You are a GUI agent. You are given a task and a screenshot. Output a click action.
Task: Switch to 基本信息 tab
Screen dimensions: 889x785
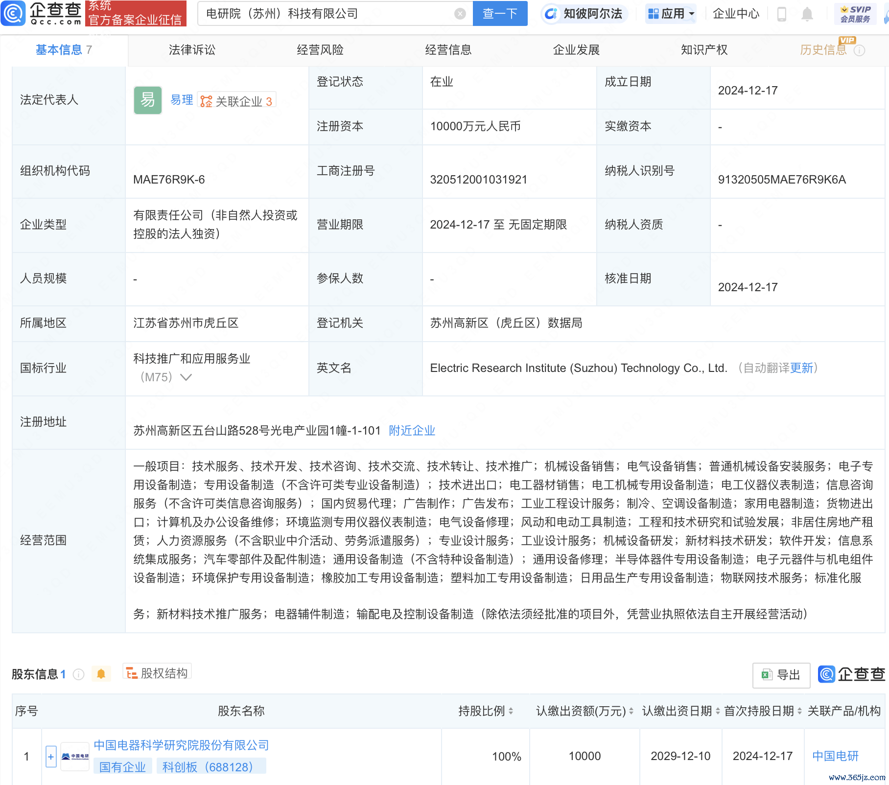coord(64,50)
